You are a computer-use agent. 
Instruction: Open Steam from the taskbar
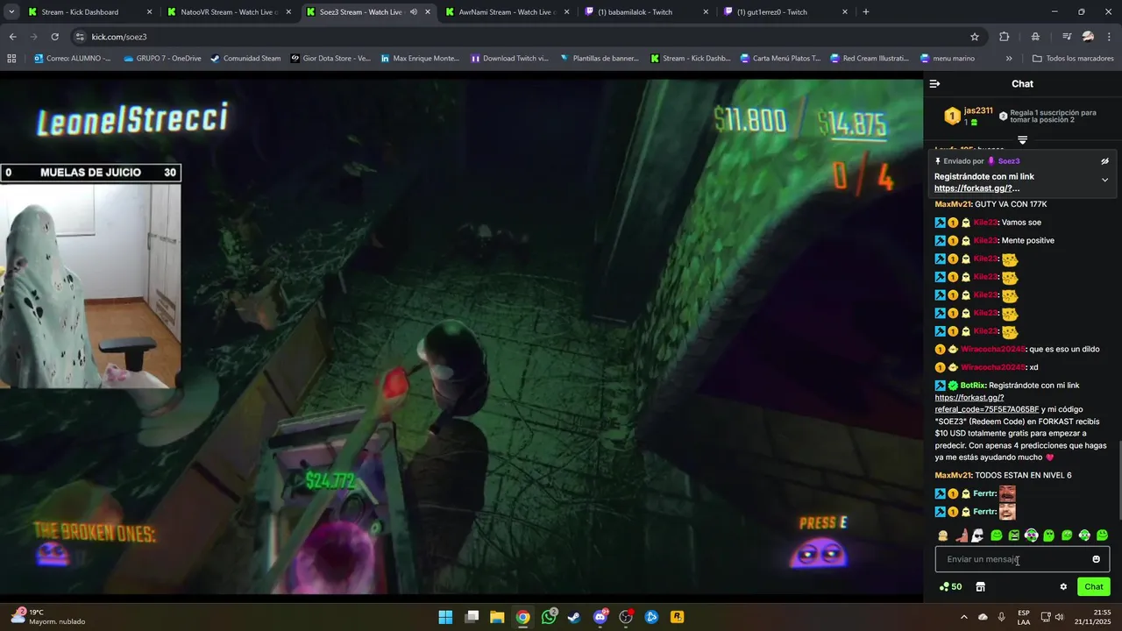coord(574,617)
